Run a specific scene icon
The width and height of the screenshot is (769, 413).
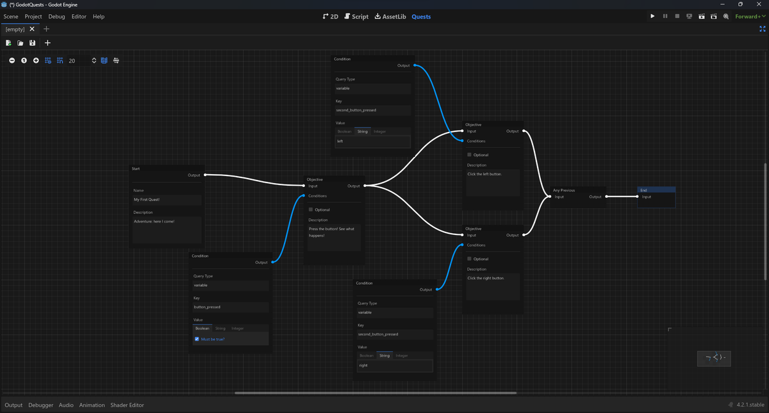click(x=713, y=16)
